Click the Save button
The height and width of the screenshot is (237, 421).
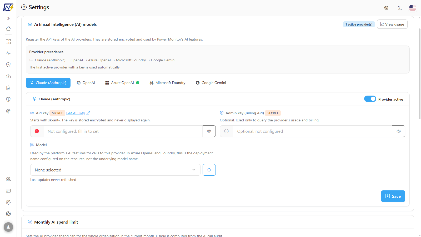pyautogui.click(x=393, y=196)
